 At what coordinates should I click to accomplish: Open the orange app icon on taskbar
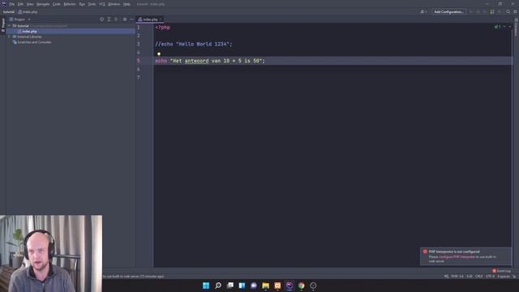(277, 286)
